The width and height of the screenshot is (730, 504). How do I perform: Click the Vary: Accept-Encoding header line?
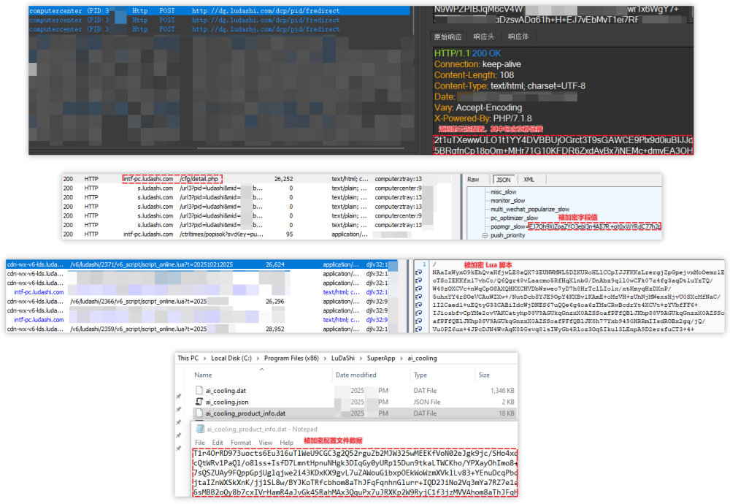tap(478, 107)
